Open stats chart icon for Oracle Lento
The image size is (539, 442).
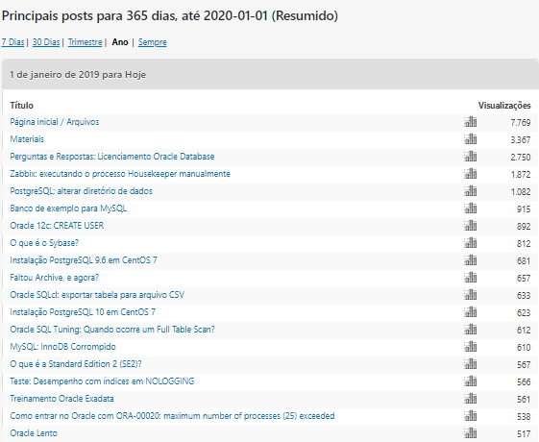point(470,433)
